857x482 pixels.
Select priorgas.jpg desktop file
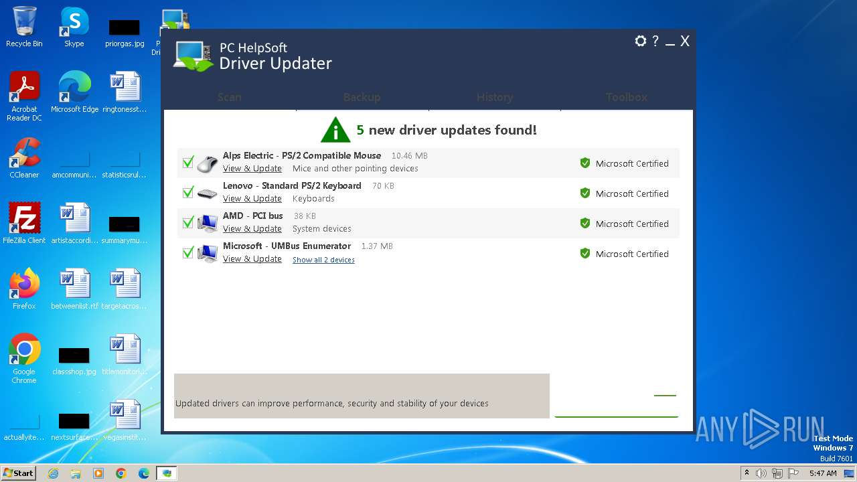(x=125, y=32)
